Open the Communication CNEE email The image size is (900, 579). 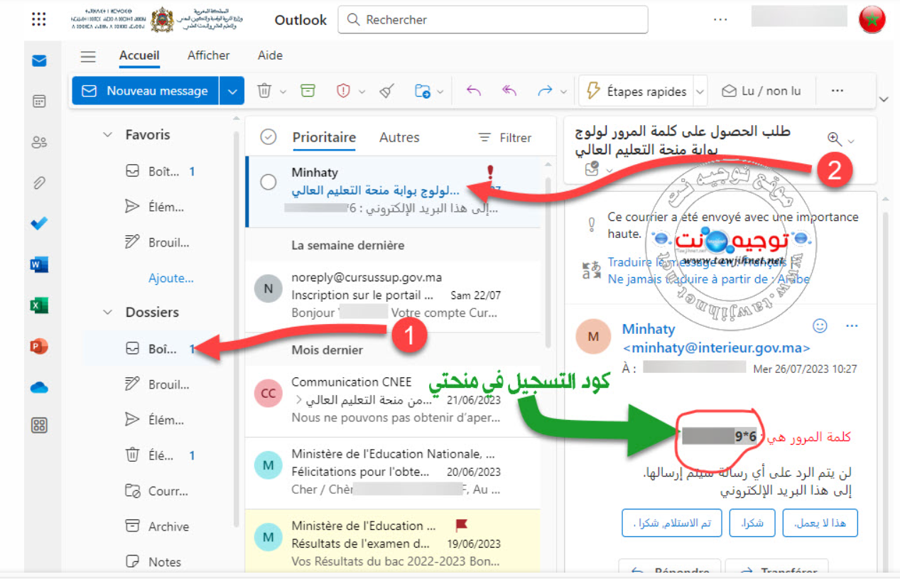393,399
